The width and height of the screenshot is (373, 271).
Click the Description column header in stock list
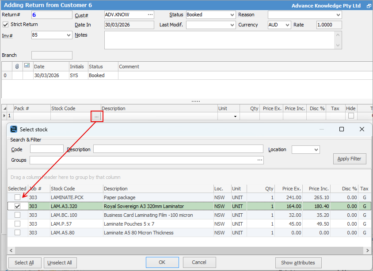click(x=157, y=189)
